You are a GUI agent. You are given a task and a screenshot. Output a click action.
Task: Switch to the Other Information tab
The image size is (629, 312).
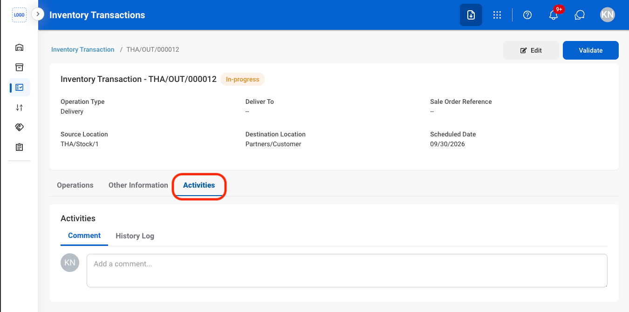138,185
